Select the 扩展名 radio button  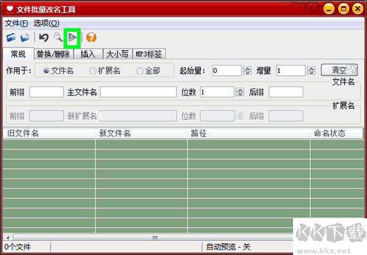[93, 71]
